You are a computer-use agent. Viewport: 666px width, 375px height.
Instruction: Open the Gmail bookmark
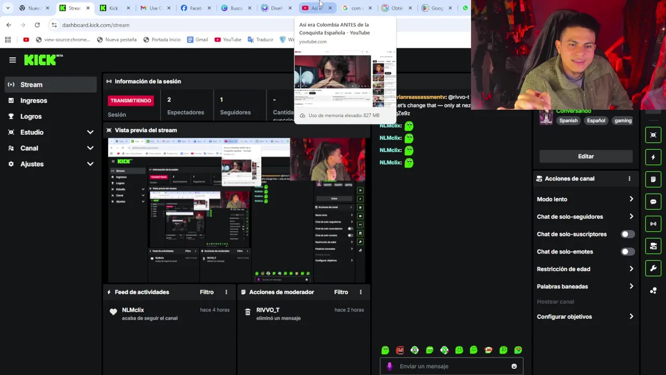pyautogui.click(x=197, y=40)
